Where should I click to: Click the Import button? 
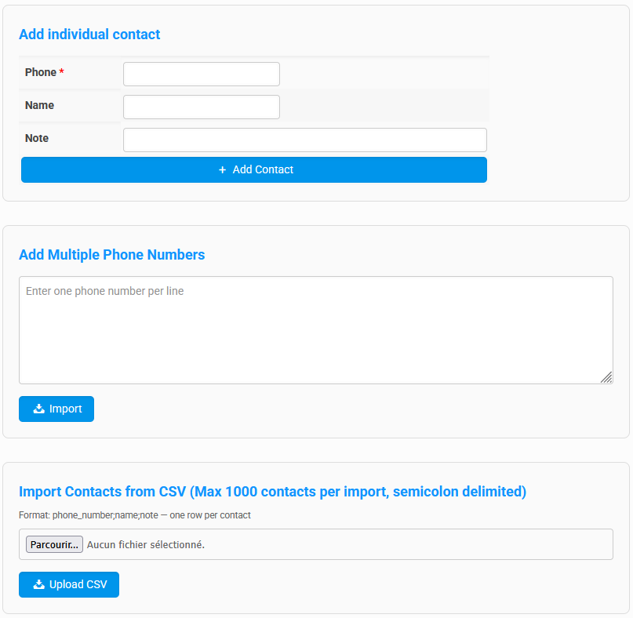56,409
